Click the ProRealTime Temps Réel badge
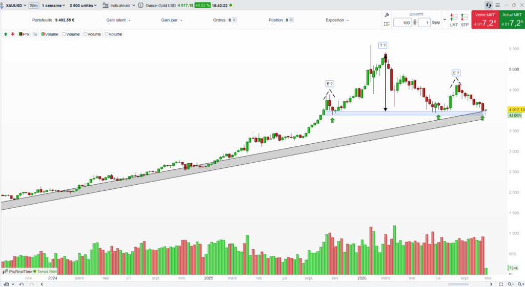Viewport: 525px width, 287px height. [30, 272]
